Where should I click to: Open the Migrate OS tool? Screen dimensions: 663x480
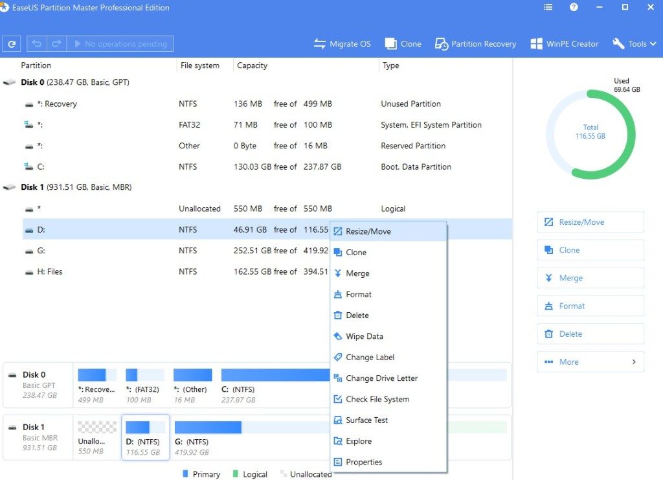(x=343, y=43)
